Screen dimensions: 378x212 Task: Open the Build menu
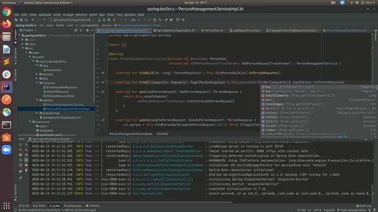[93, 15]
